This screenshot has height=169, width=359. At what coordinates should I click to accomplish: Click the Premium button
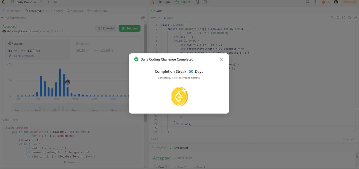(x=350, y=2)
